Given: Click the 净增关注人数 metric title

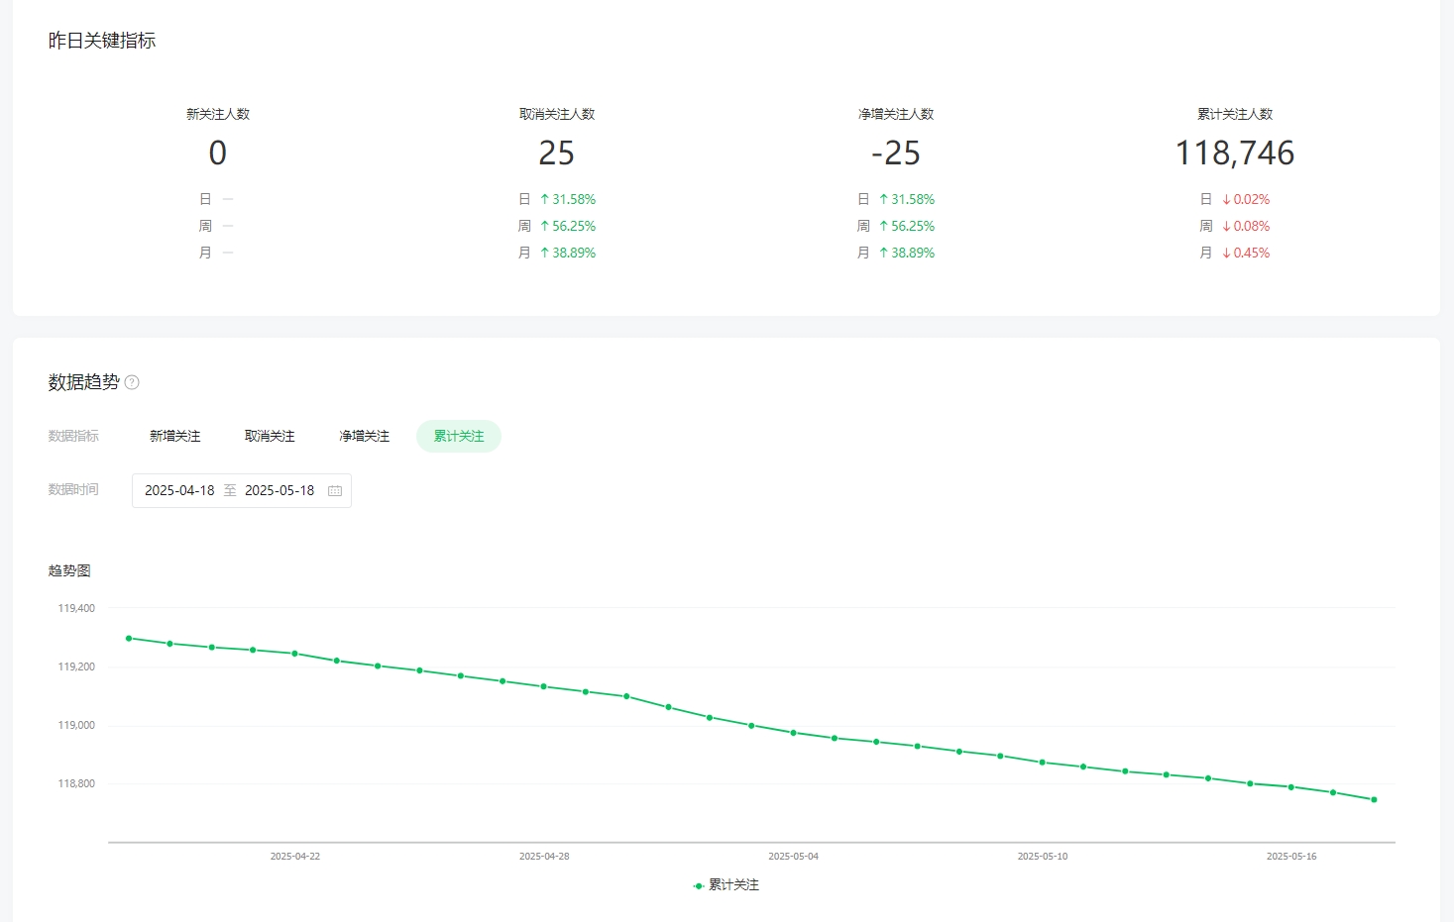Looking at the screenshot, I should pyautogui.click(x=896, y=115).
